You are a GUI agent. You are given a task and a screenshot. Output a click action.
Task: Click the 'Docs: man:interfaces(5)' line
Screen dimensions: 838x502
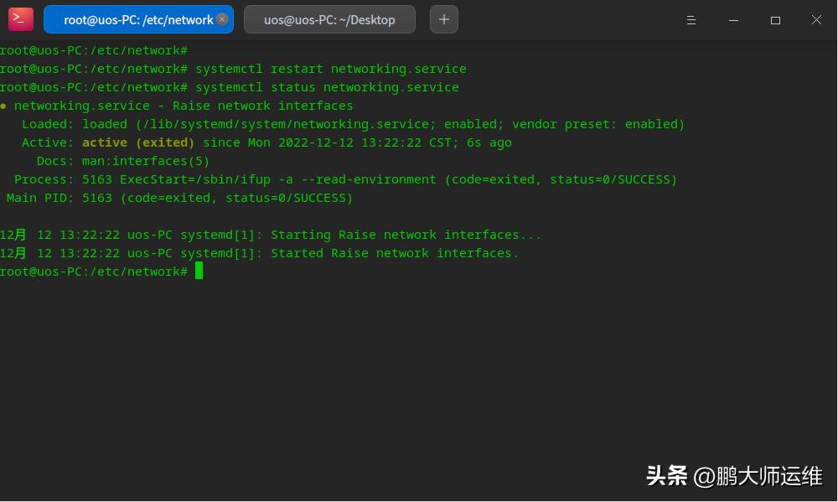[123, 161]
